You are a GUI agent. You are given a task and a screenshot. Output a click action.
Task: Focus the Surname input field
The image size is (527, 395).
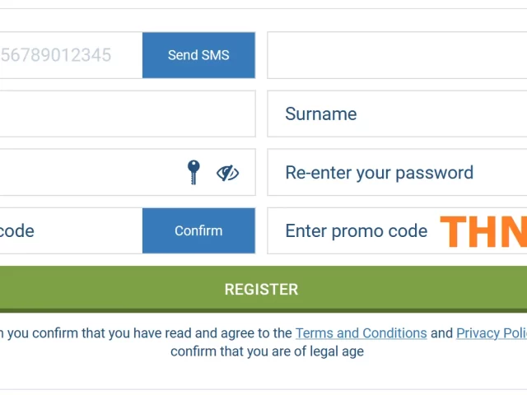pos(397,114)
